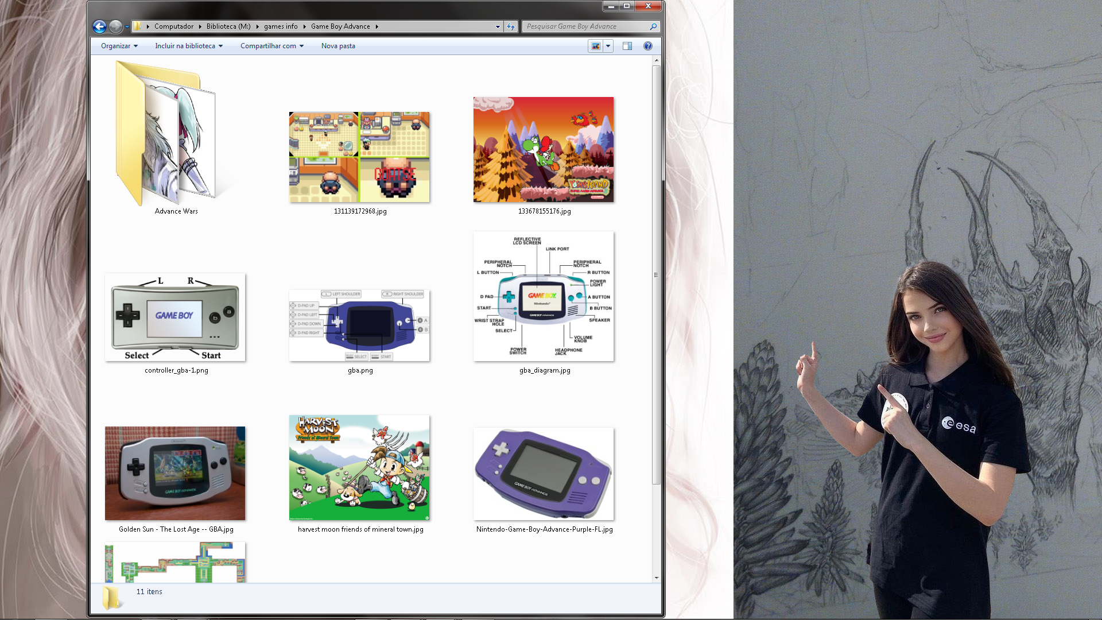This screenshot has height=620, width=1102.
Task: Click the '11 itens' status text
Action: pyautogui.click(x=149, y=592)
